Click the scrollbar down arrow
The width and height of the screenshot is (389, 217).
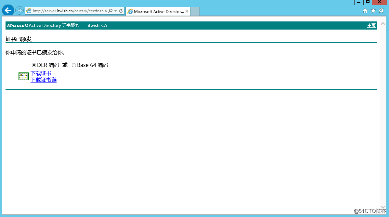pos(383,207)
